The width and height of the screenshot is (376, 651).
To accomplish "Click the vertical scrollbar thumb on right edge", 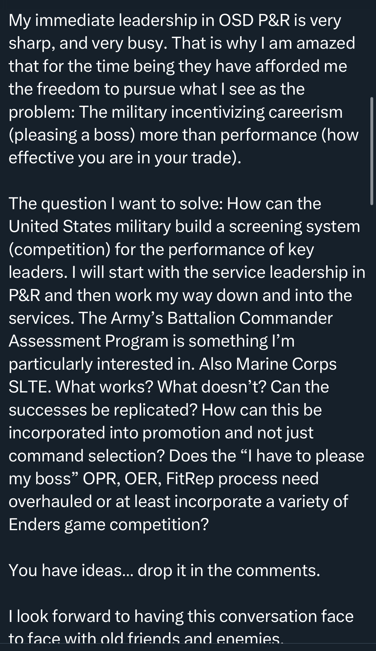I will tap(372, 151).
